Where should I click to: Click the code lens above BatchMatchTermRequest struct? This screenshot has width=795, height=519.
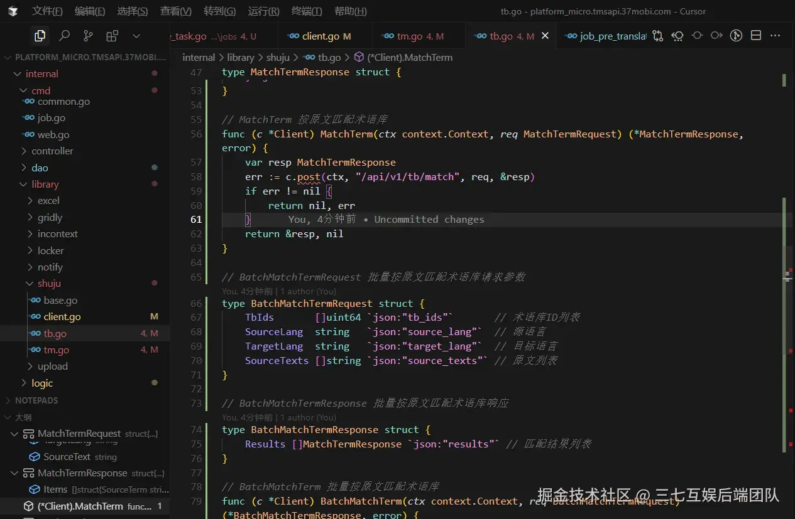pyautogui.click(x=278, y=291)
